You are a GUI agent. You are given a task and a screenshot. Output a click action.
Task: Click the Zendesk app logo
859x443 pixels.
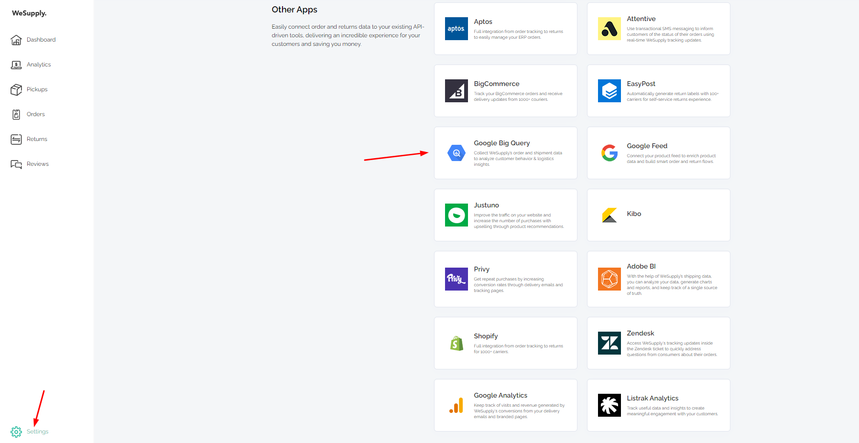pos(609,343)
